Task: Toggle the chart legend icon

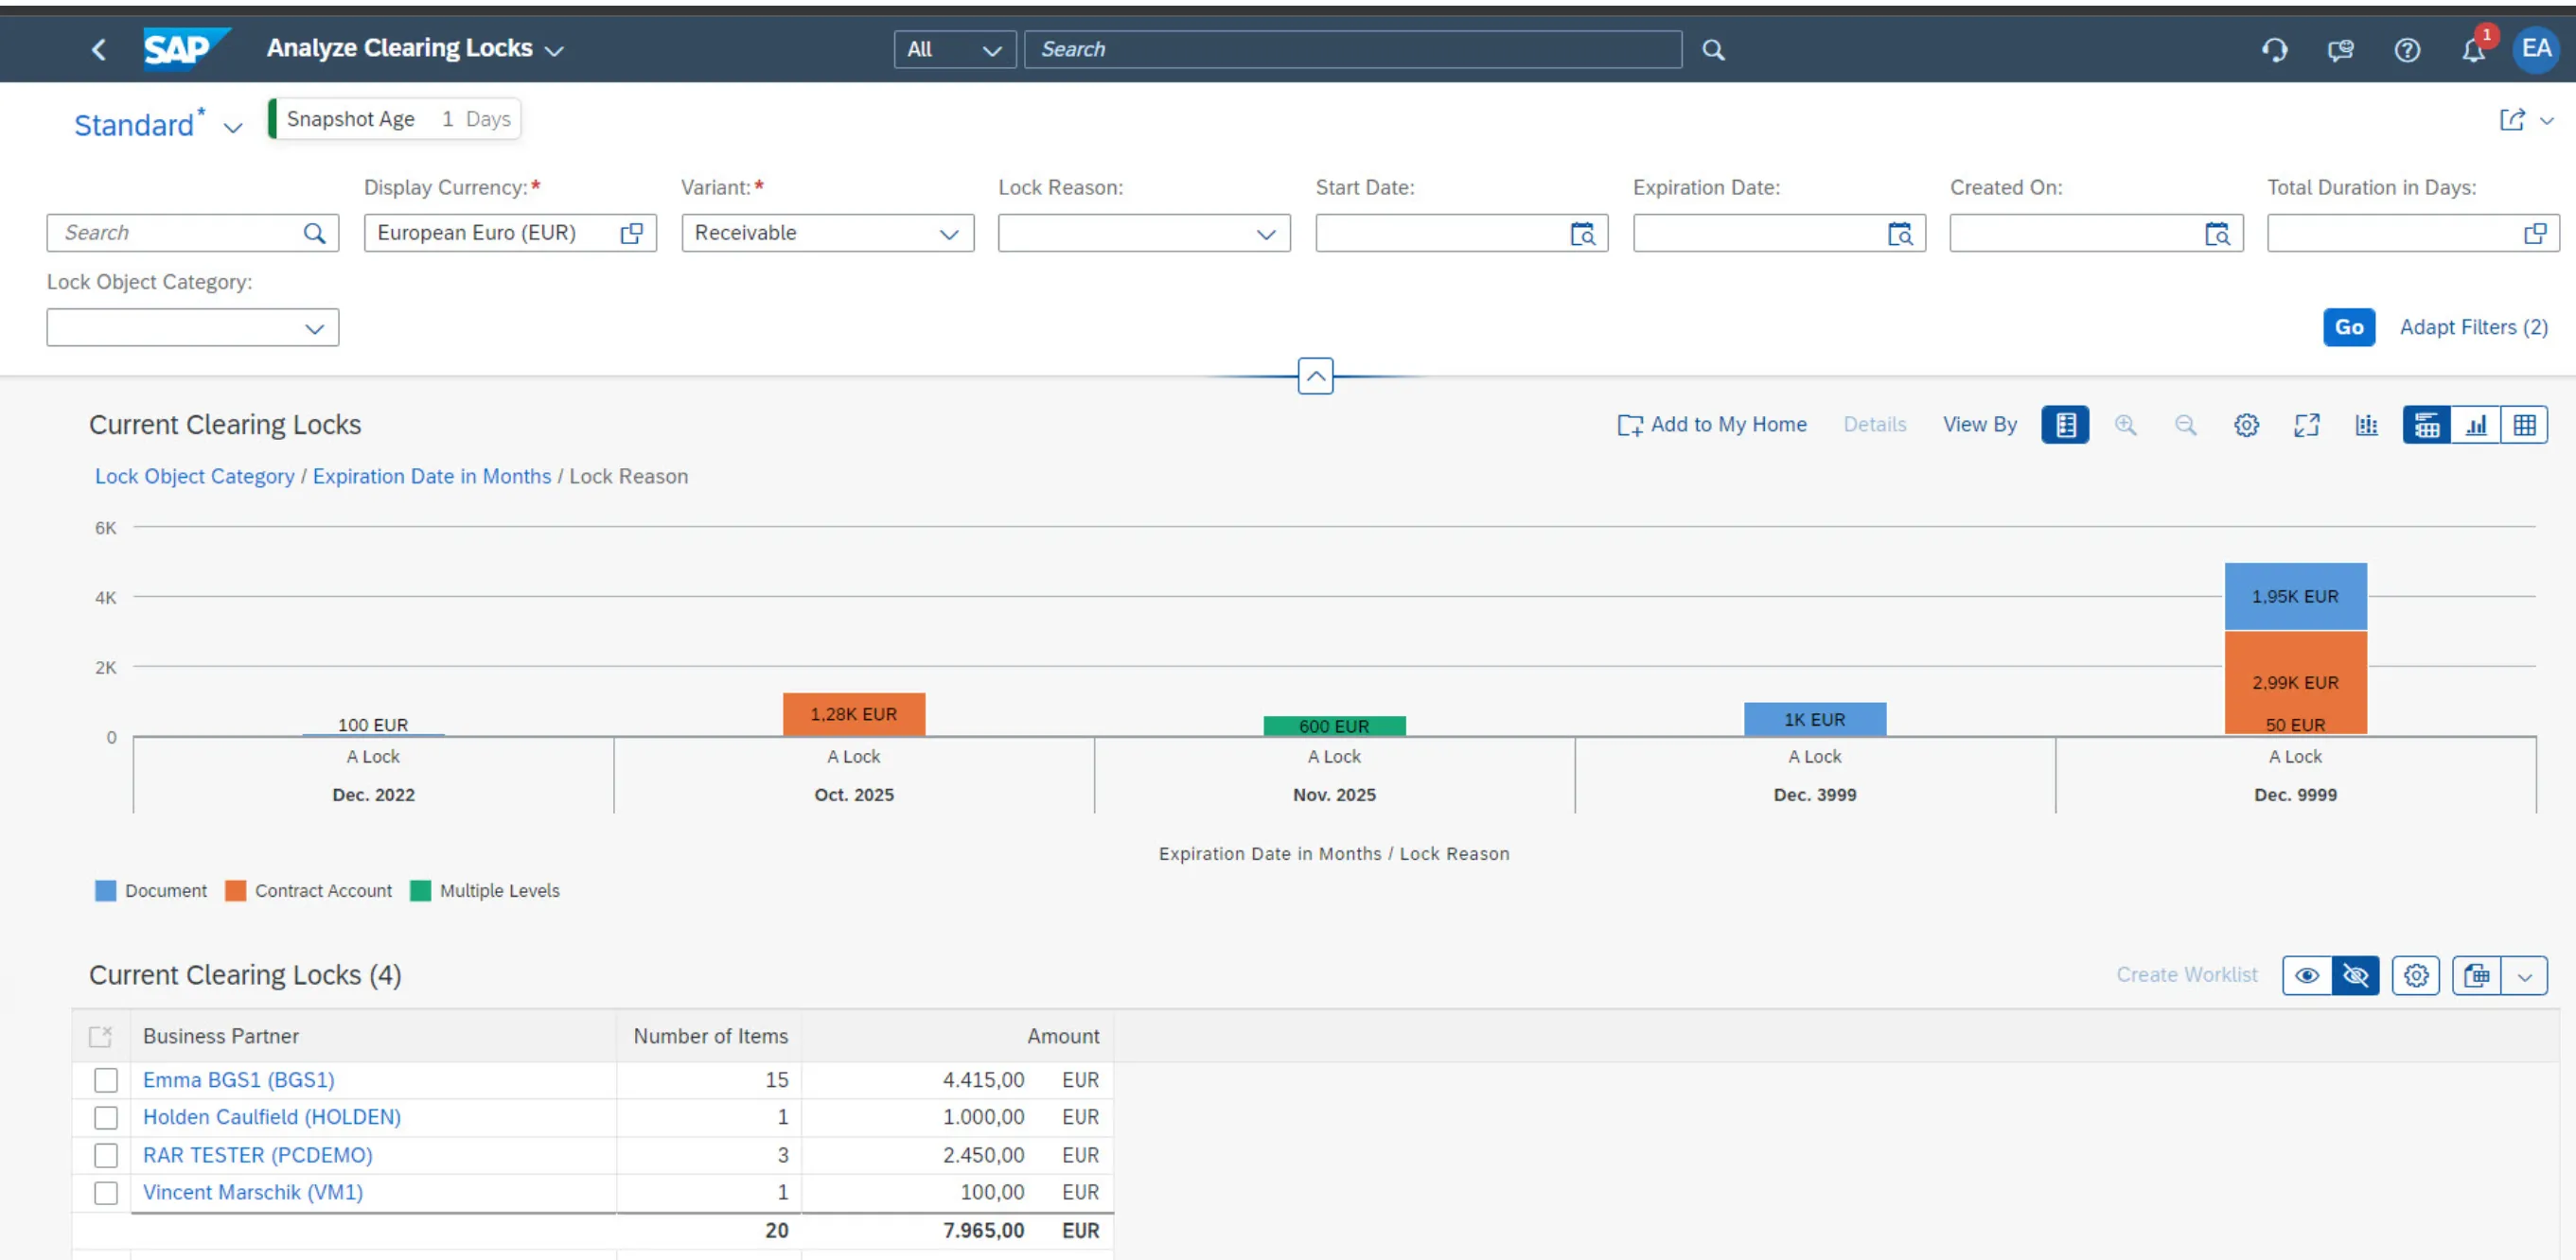Action: (2065, 425)
